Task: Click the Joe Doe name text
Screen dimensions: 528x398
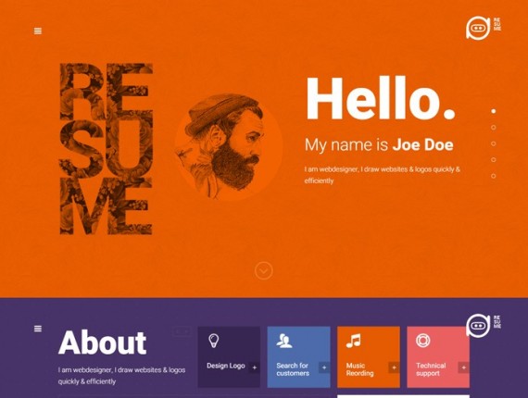Action: 423,144
